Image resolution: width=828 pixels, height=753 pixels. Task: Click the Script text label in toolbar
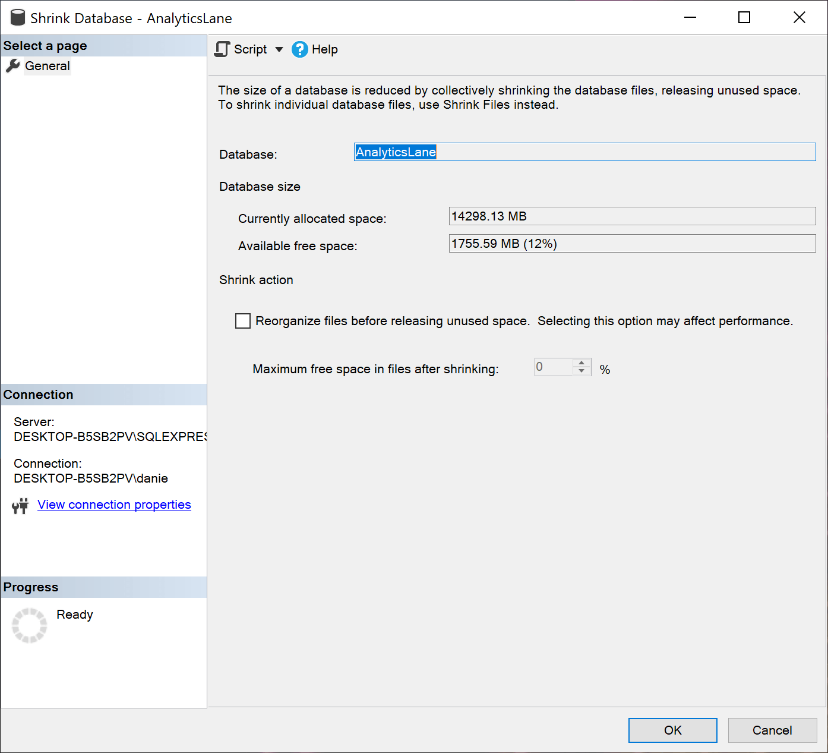[x=251, y=49]
